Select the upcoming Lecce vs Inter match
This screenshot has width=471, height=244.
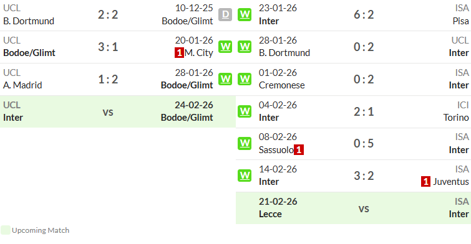[x=353, y=208]
